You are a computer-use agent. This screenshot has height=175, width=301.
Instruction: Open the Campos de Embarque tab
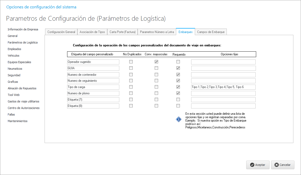click(x=211, y=32)
